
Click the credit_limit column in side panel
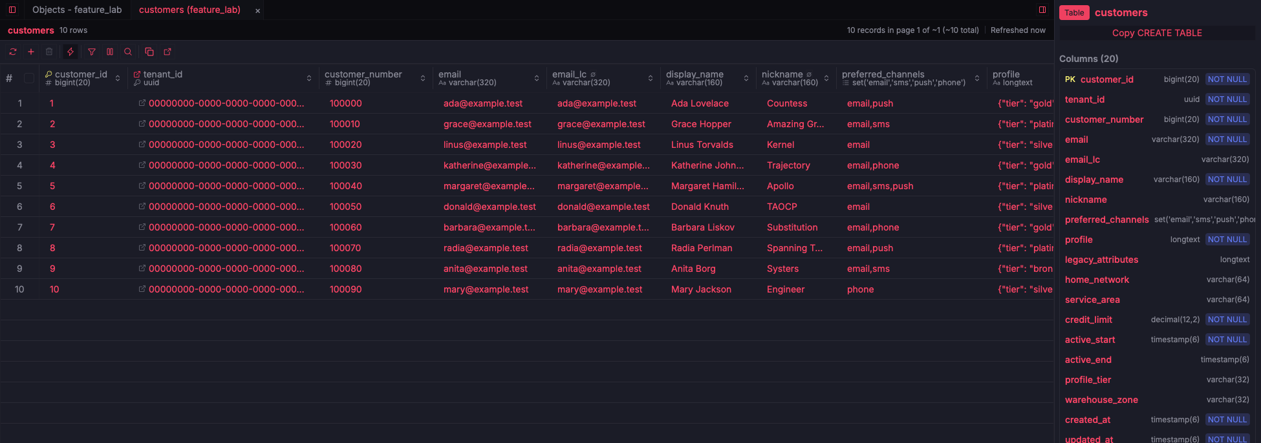(x=1157, y=320)
